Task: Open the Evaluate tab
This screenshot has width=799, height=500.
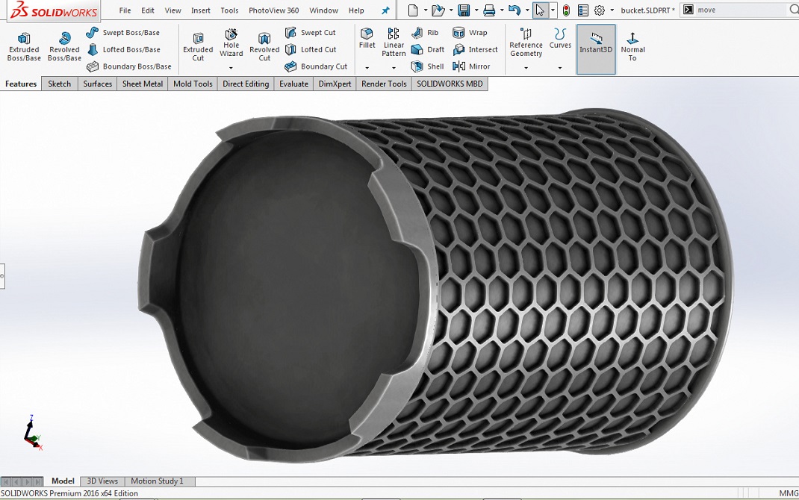Action: (293, 84)
